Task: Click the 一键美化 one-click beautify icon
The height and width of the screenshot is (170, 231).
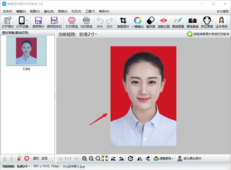Action: point(137,22)
